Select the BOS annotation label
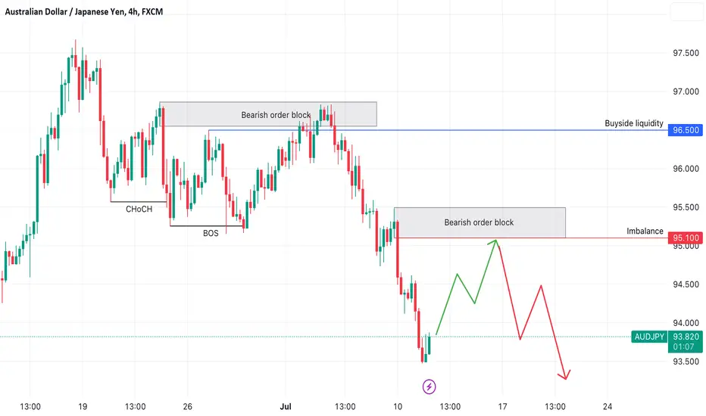Viewport: 706px width, 416px height. (x=211, y=233)
